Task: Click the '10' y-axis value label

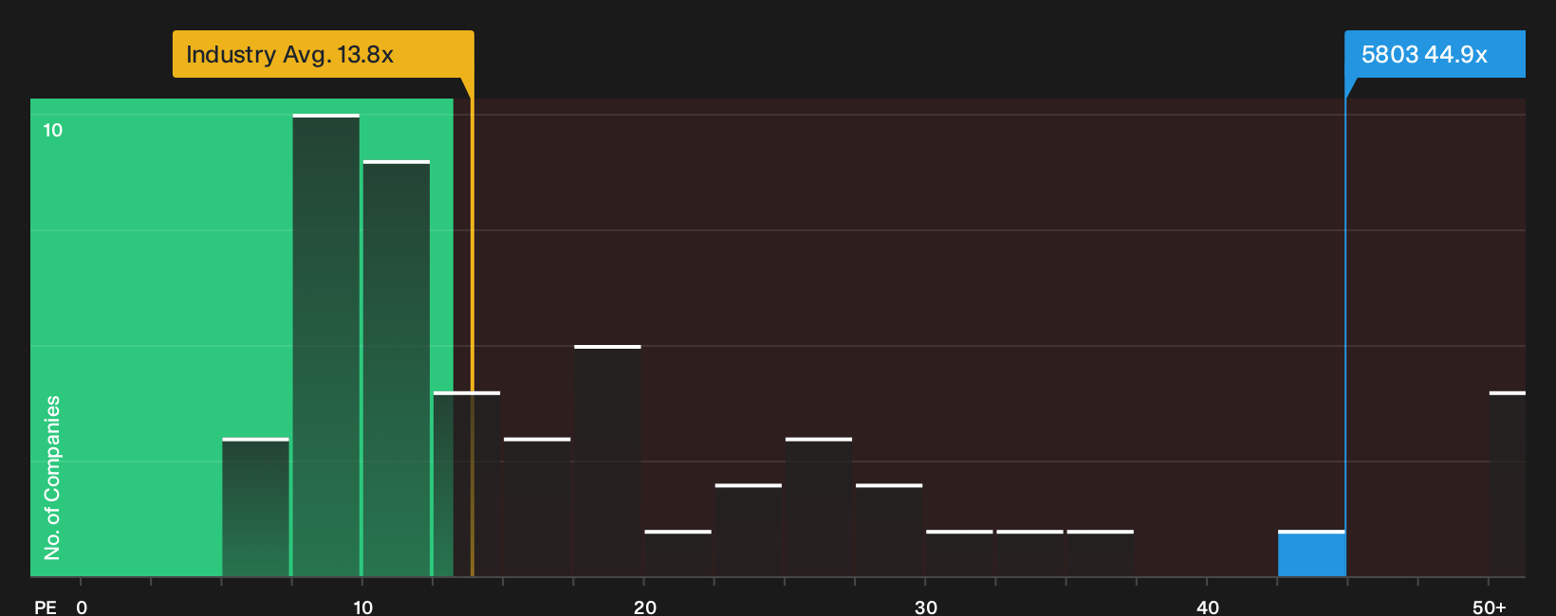Action: pyautogui.click(x=53, y=130)
